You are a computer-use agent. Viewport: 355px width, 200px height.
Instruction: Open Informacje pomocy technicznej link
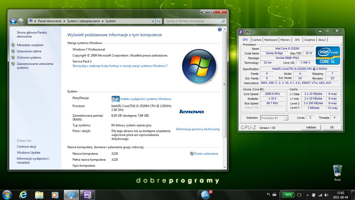point(198,129)
